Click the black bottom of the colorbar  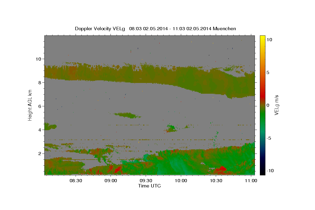point(262,172)
